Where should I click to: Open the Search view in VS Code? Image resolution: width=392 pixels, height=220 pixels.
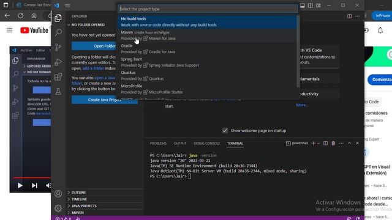[x=58, y=32]
